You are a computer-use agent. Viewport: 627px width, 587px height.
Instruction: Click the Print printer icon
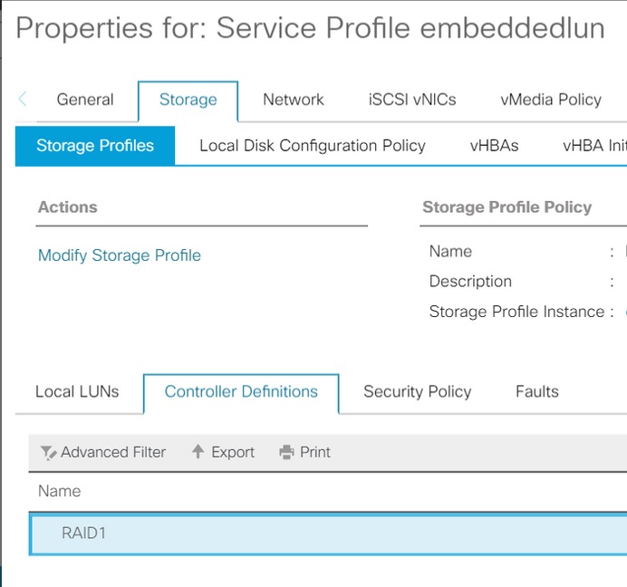pyautogui.click(x=287, y=452)
